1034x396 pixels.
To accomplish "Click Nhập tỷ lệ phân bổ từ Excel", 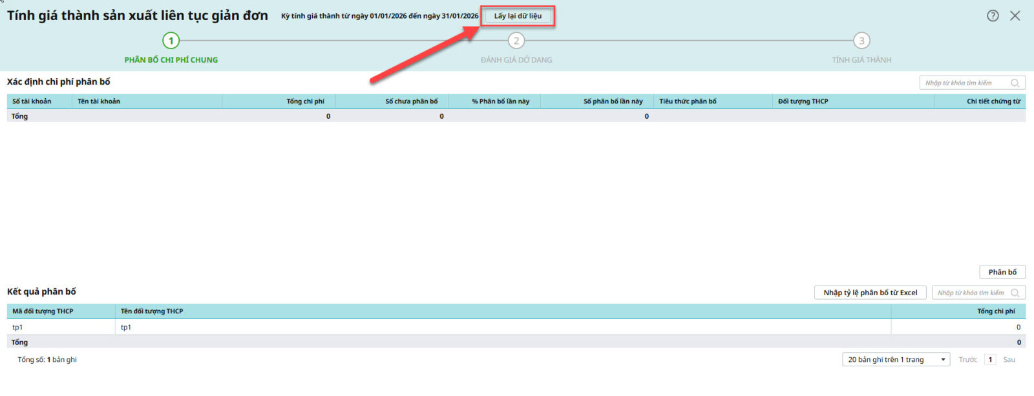I will pos(870,293).
